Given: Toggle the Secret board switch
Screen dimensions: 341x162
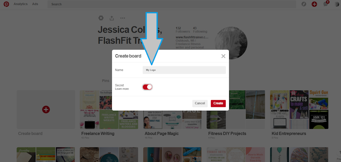Looking at the screenshot, I should (x=147, y=87).
